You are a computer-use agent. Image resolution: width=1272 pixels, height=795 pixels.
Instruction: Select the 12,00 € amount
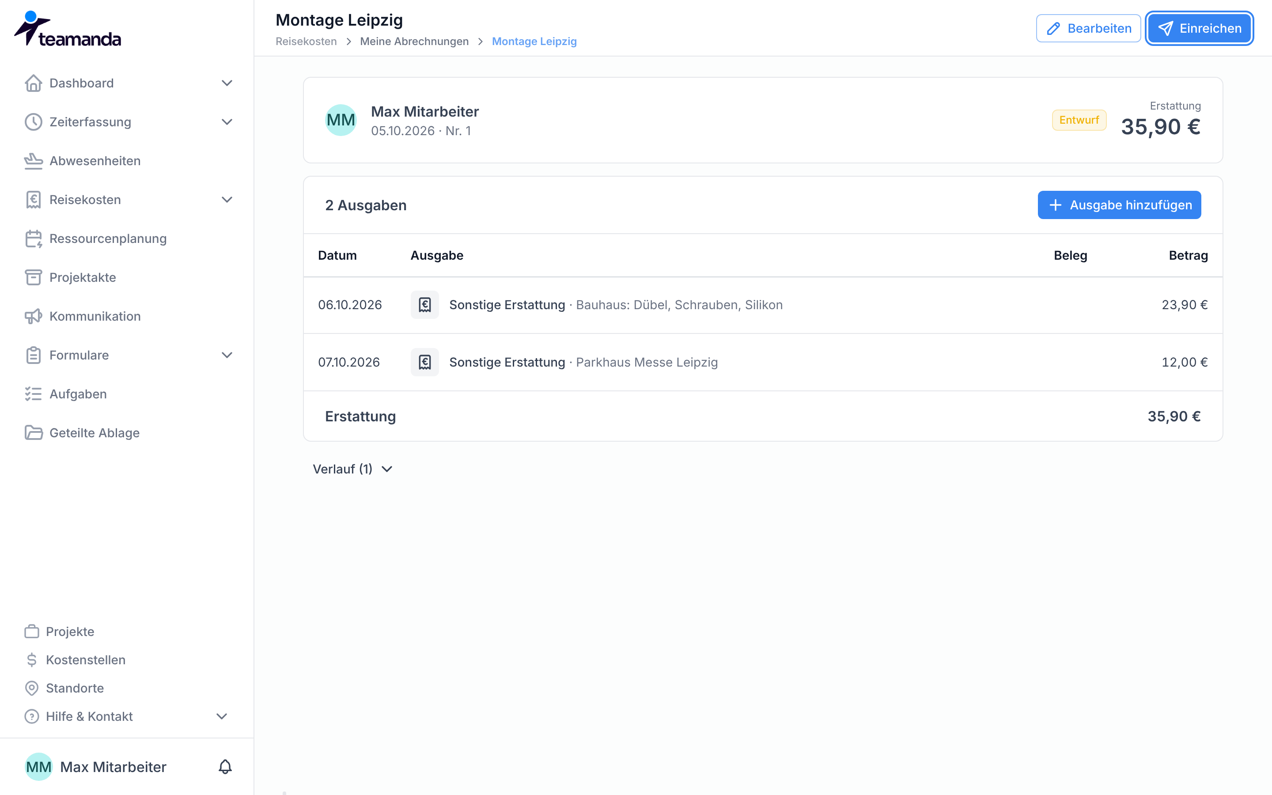1184,362
